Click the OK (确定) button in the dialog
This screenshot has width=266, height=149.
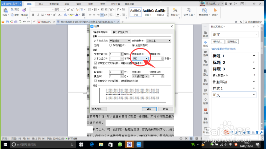pos(149,109)
